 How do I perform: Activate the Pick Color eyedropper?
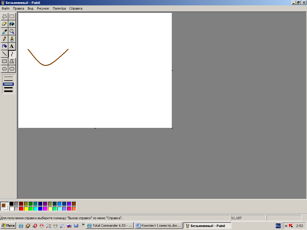coord(4,31)
